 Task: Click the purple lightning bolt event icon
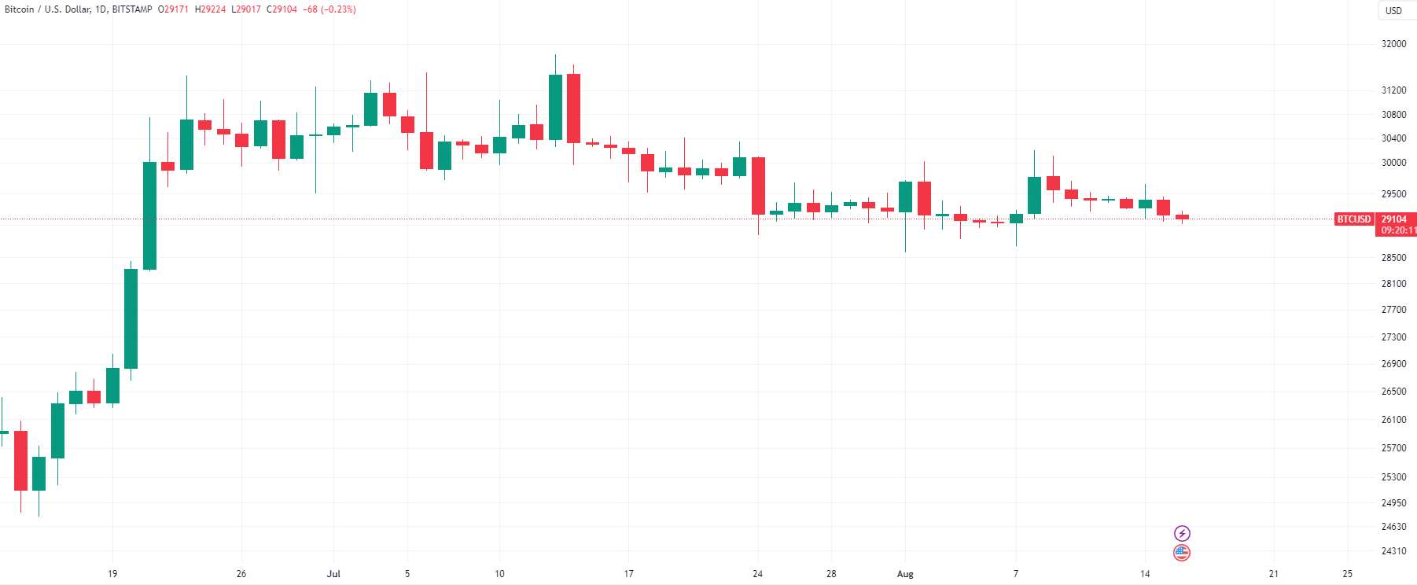[x=1182, y=534]
